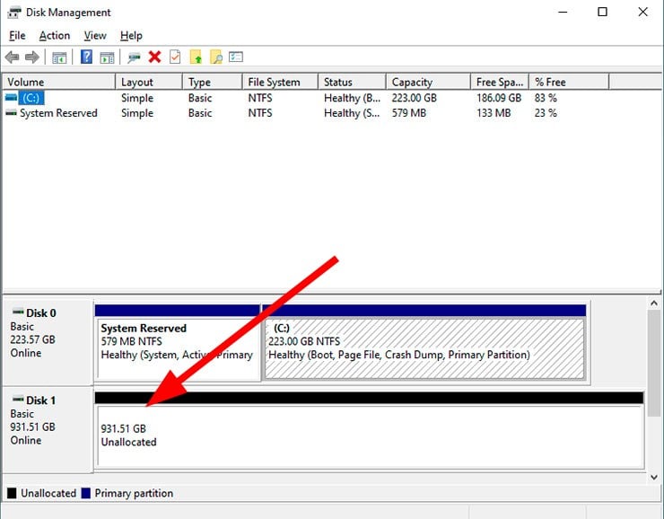Click the Disk Management title bar icon
664x519 pixels.
click(14, 13)
